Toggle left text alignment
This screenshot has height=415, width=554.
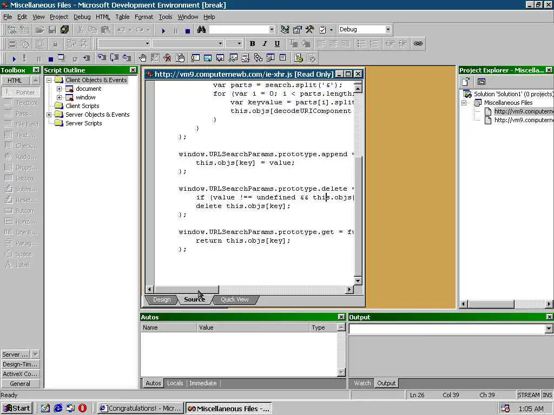(321, 43)
